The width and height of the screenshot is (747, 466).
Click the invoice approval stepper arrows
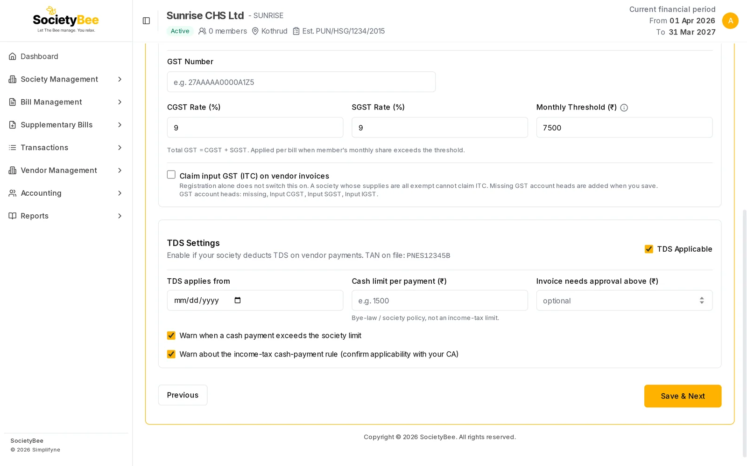pos(702,301)
